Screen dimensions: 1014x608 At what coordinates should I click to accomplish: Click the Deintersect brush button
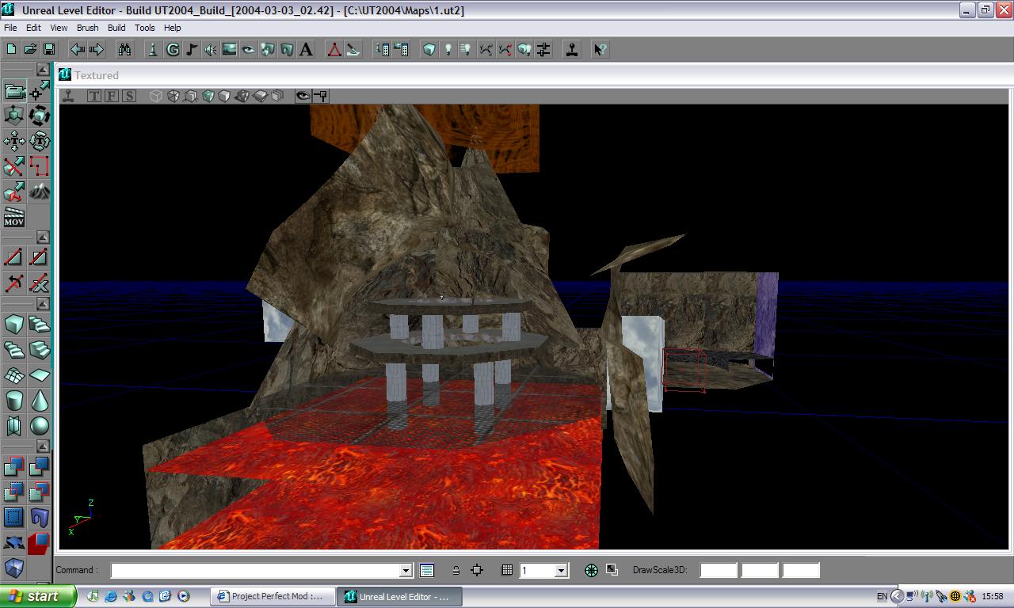click(40, 492)
